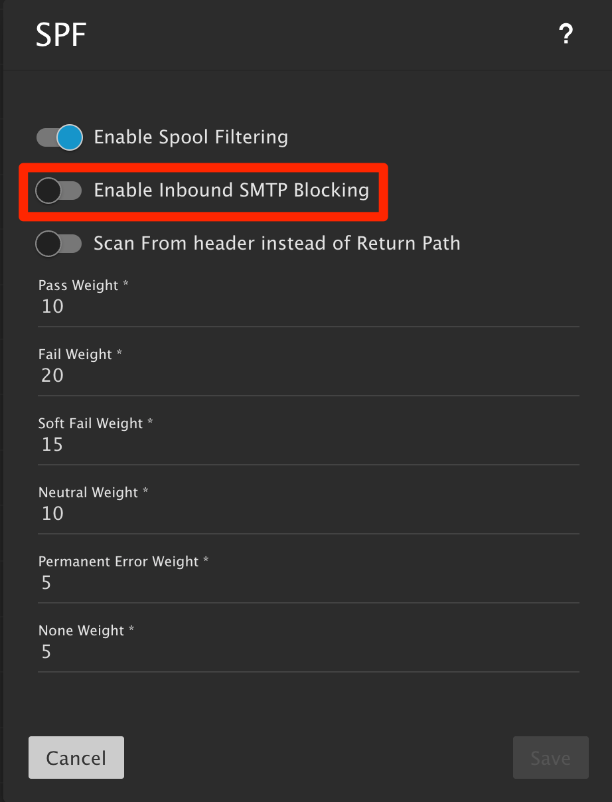Click the None Weight input field

(x=308, y=652)
